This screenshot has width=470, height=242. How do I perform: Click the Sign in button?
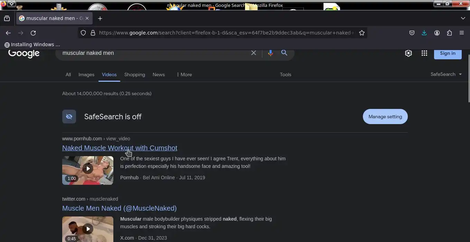[448, 53]
